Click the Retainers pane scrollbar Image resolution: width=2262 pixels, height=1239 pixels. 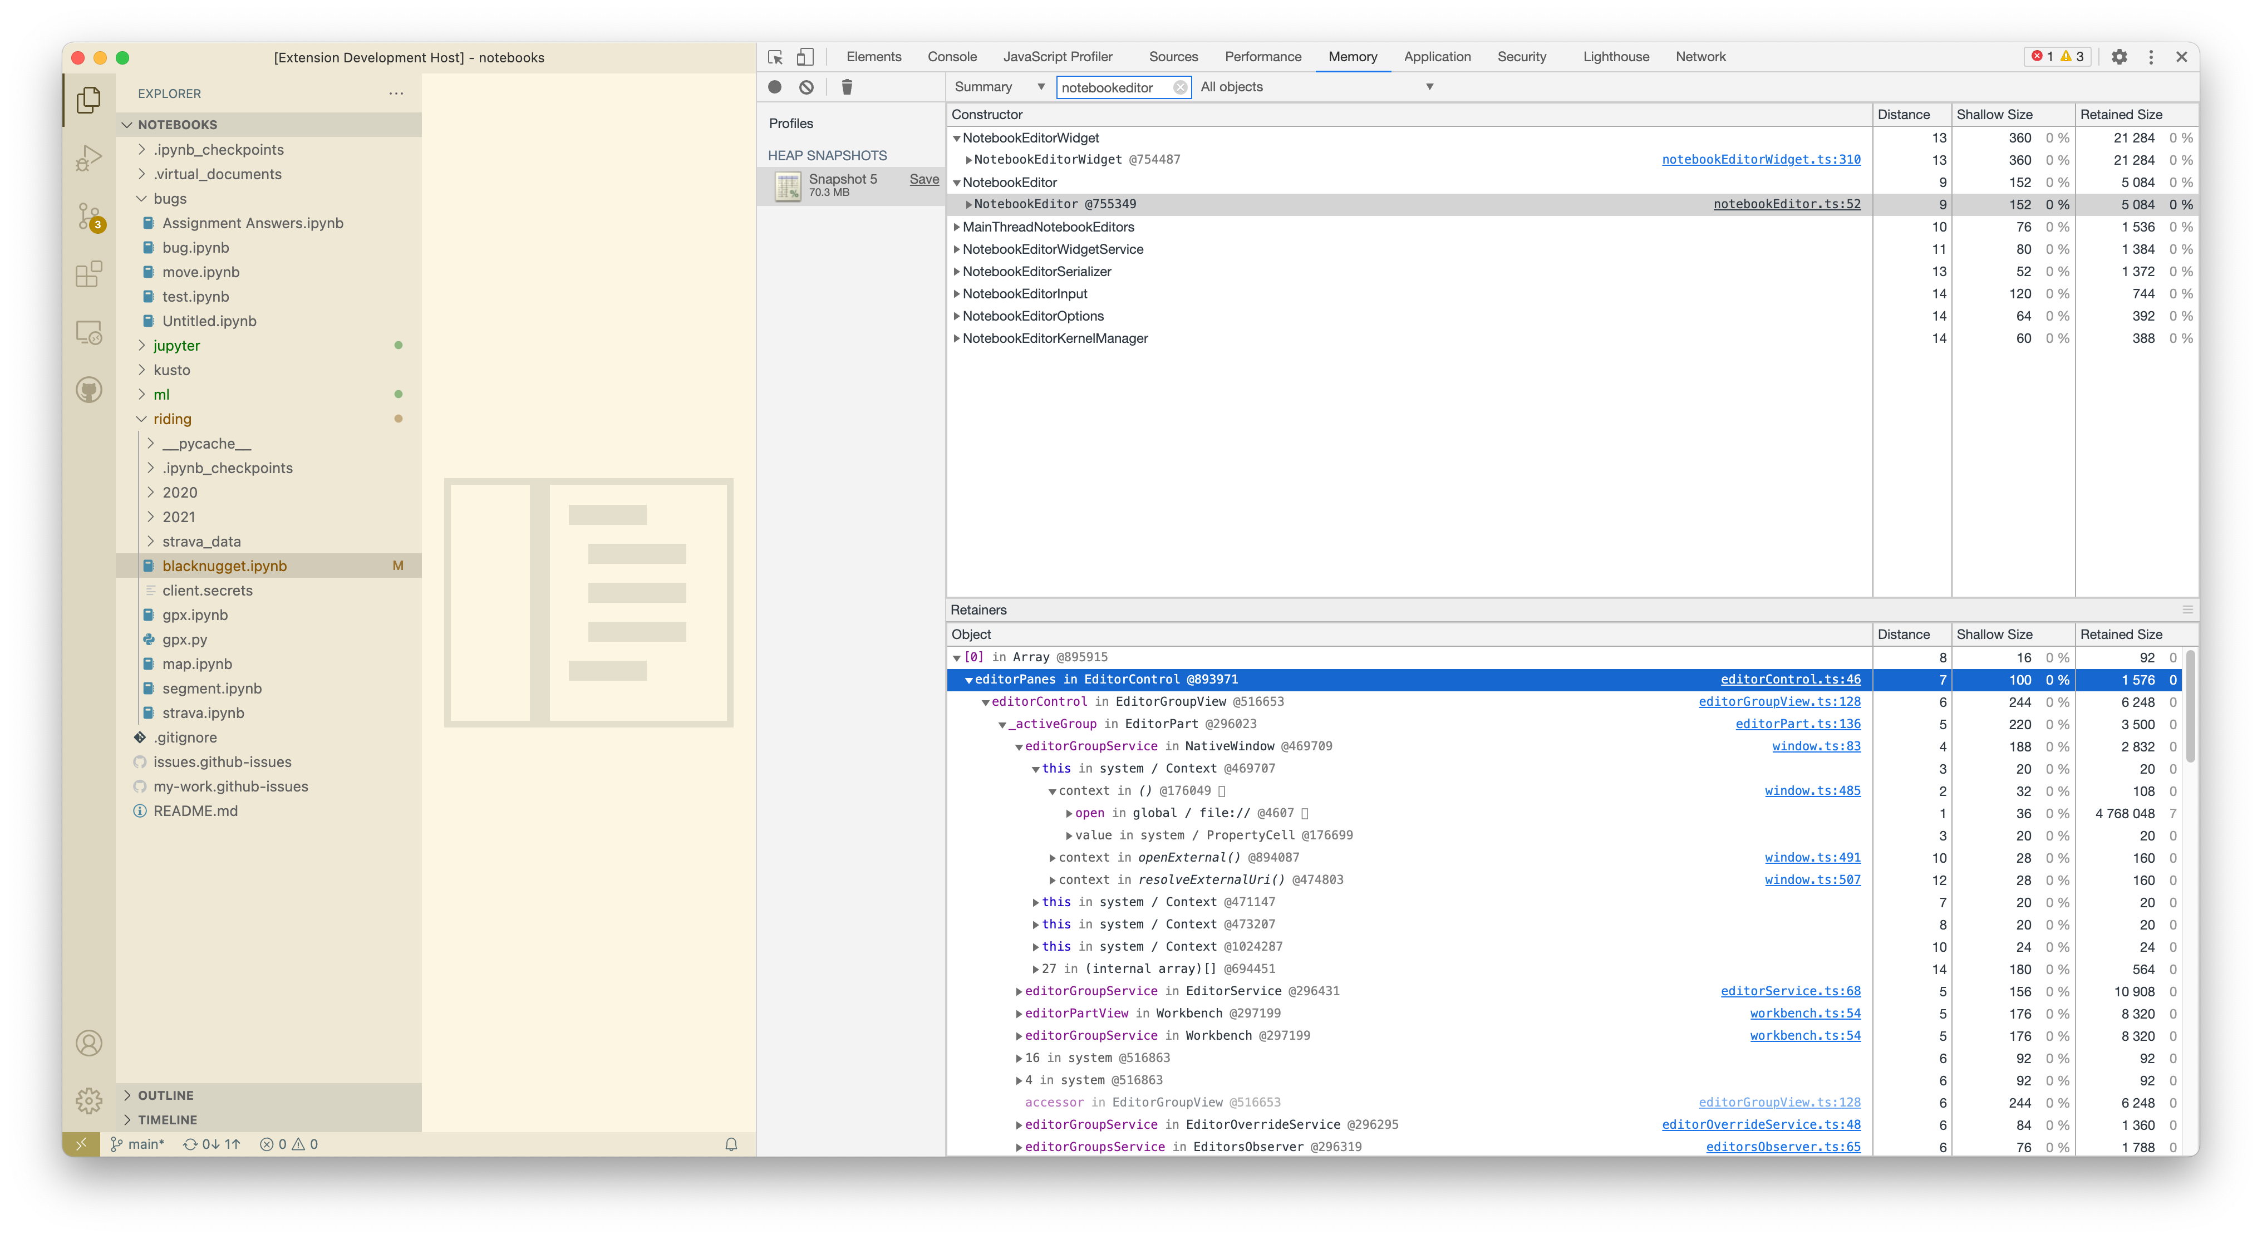(2190, 707)
